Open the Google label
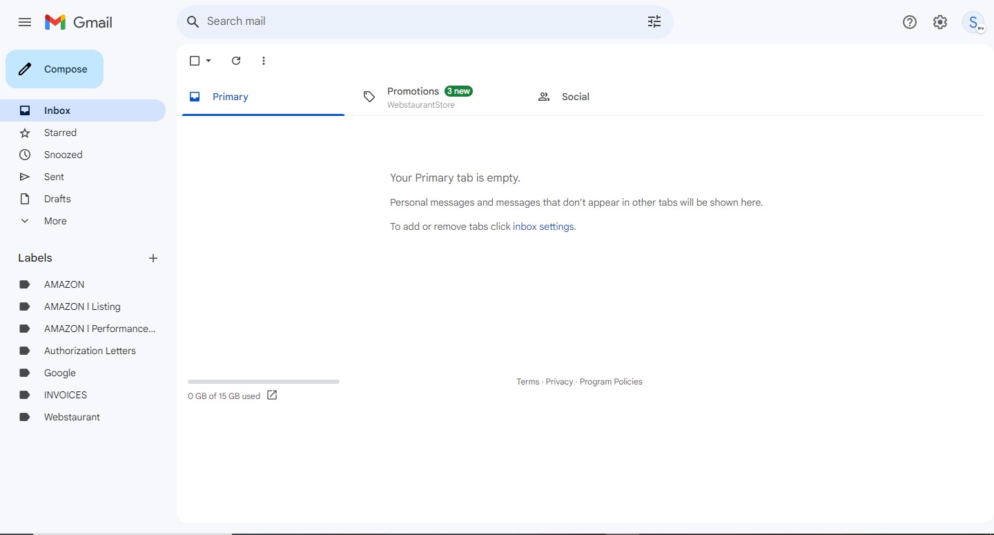This screenshot has width=994, height=535. point(83,373)
